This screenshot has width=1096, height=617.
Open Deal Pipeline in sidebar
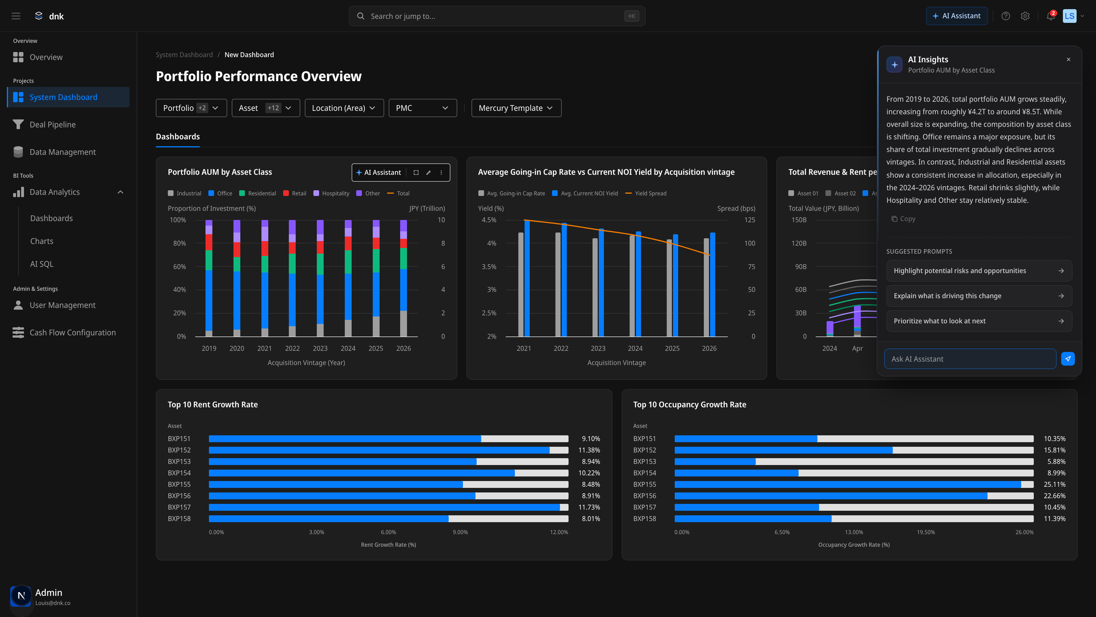(52, 125)
